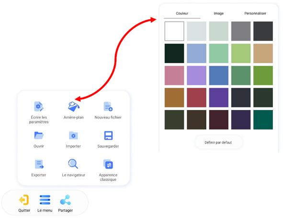Pick the white color swatch
Image resolution: width=283 pixels, height=219 pixels.
click(x=174, y=31)
